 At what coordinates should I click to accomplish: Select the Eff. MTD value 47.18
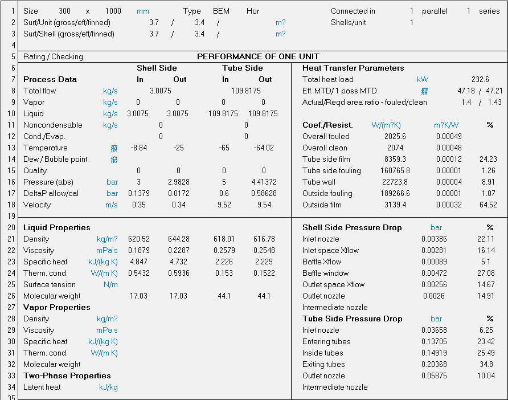click(466, 91)
